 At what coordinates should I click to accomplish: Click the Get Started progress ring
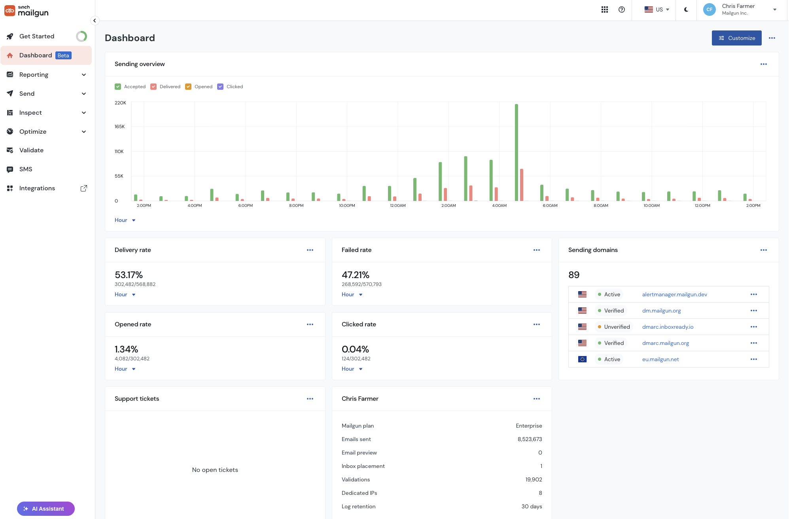(81, 36)
